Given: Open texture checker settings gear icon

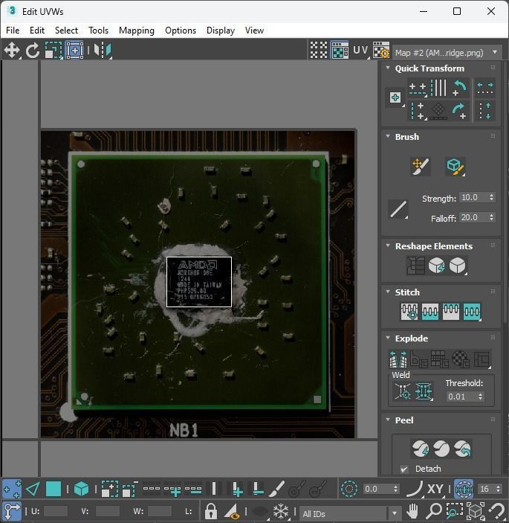Looking at the screenshot, I should (381, 51).
